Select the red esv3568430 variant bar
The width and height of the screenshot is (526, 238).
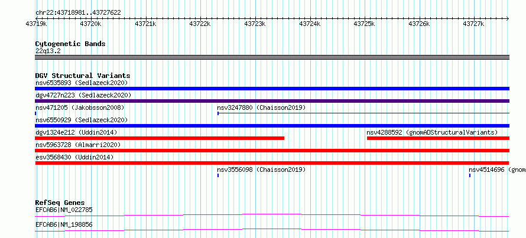click(x=272, y=163)
